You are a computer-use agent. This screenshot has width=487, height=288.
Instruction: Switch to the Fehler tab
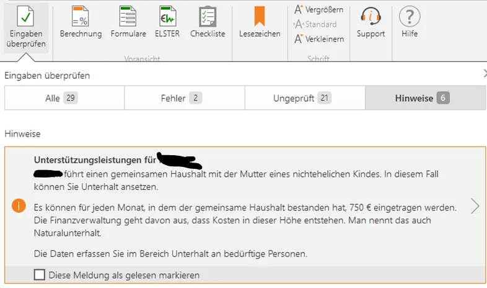coord(185,98)
